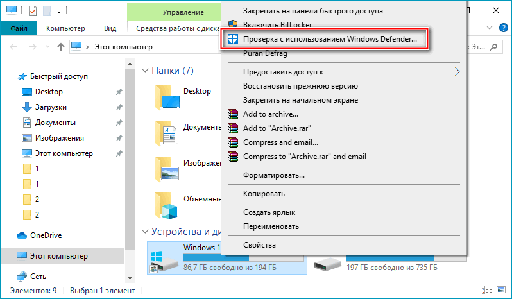
Task: Open recent locations dropdown arrow
Action: (47, 47)
